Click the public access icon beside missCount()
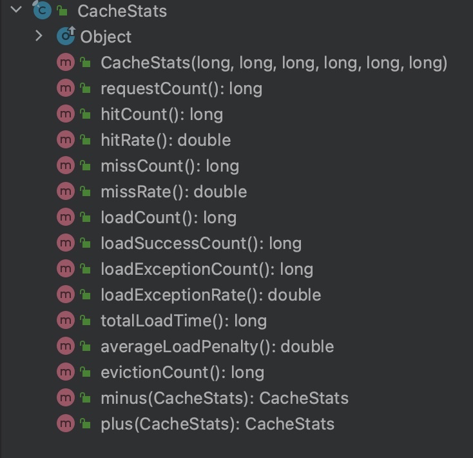 [85, 165]
